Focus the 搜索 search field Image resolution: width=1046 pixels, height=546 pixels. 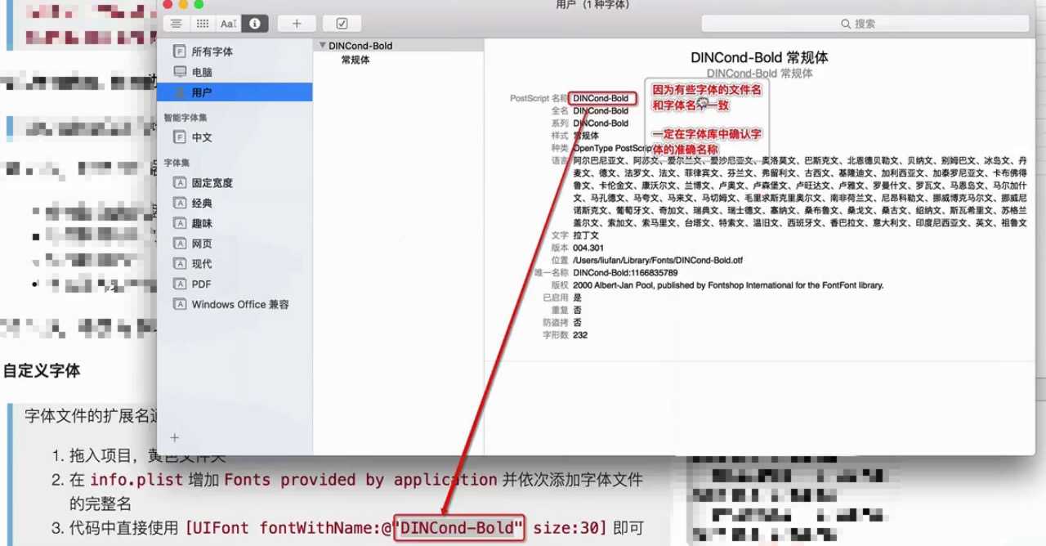click(x=865, y=24)
